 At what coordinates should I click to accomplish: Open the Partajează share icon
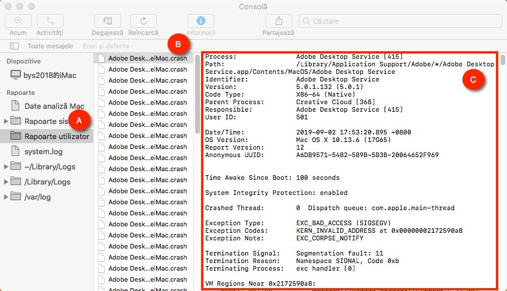[x=279, y=21]
